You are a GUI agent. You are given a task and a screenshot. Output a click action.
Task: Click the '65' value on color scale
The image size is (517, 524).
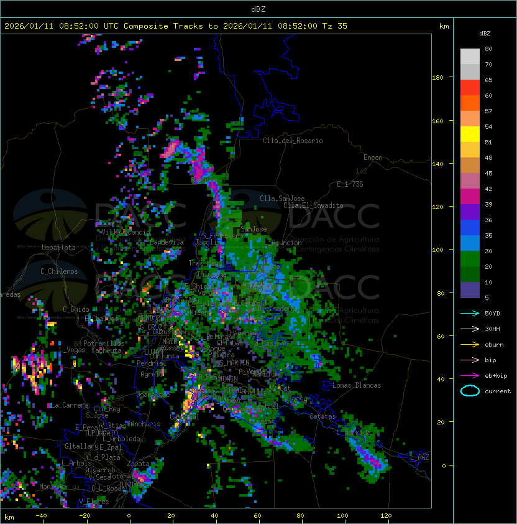(488, 80)
